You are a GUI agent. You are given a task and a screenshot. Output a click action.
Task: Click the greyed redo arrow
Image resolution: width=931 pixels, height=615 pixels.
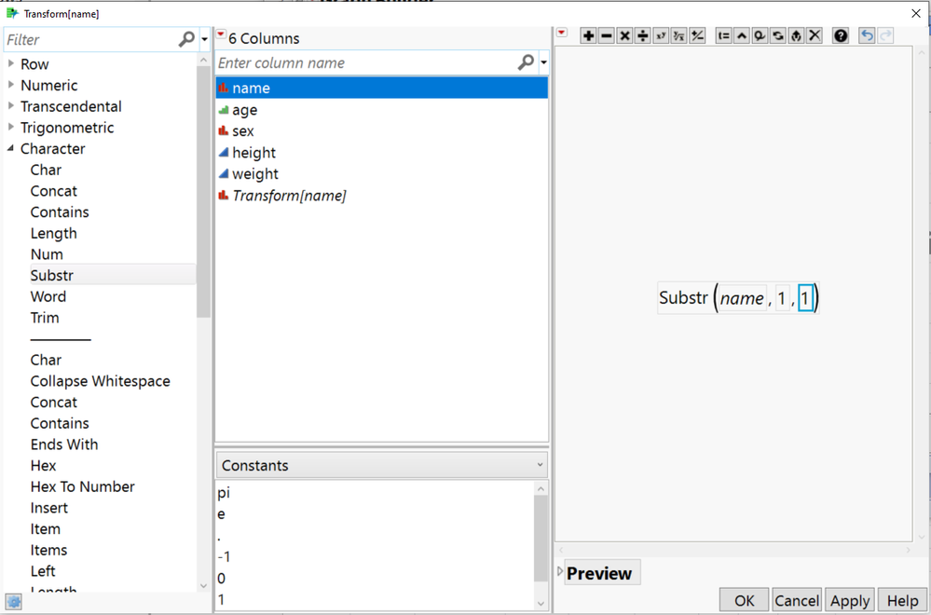[885, 36]
